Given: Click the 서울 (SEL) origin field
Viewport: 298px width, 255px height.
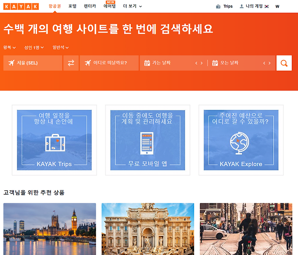Looking at the screenshot, I should pyautogui.click(x=33, y=63).
